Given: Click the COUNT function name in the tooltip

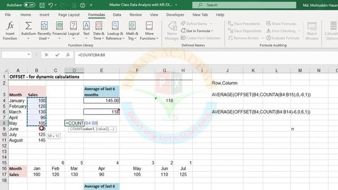Looking at the screenshot, I should (x=76, y=129).
